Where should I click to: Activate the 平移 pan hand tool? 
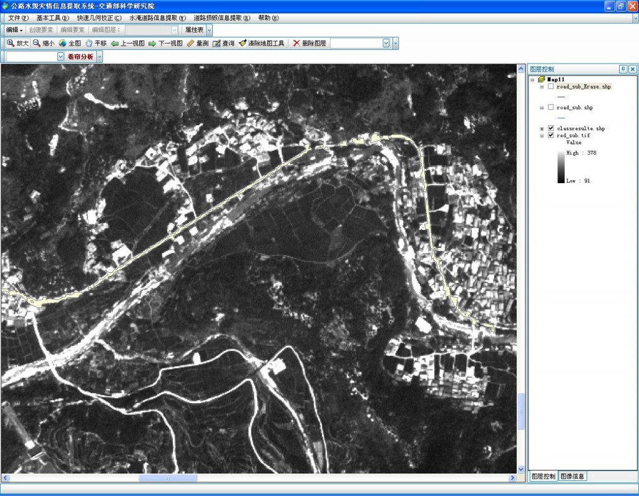click(x=89, y=43)
